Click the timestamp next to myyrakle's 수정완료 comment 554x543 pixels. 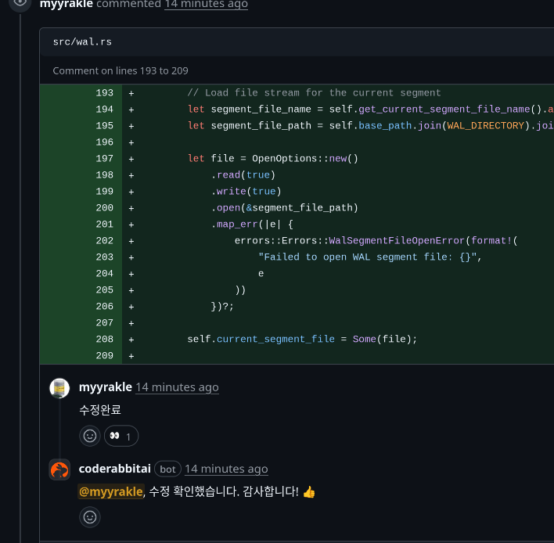click(177, 387)
